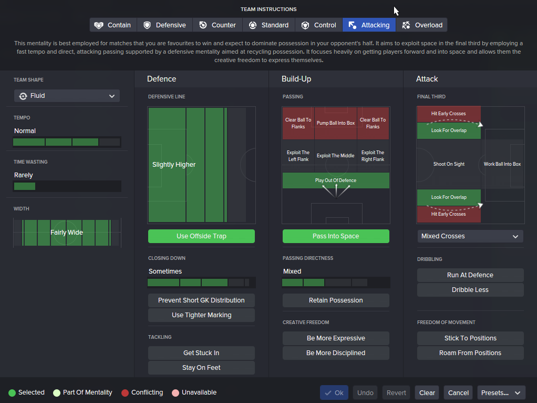Expand the Mixed Crosses dropdown
Image resolution: width=537 pixels, height=403 pixels.
point(470,236)
